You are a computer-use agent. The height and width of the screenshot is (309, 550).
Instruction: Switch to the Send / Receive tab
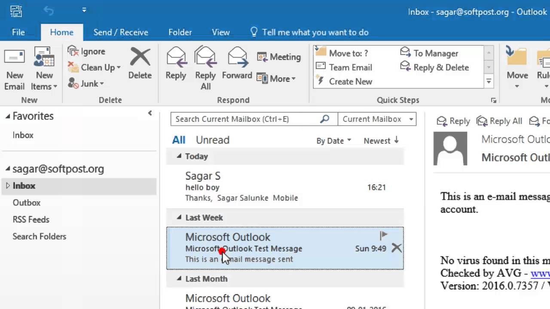click(x=120, y=32)
